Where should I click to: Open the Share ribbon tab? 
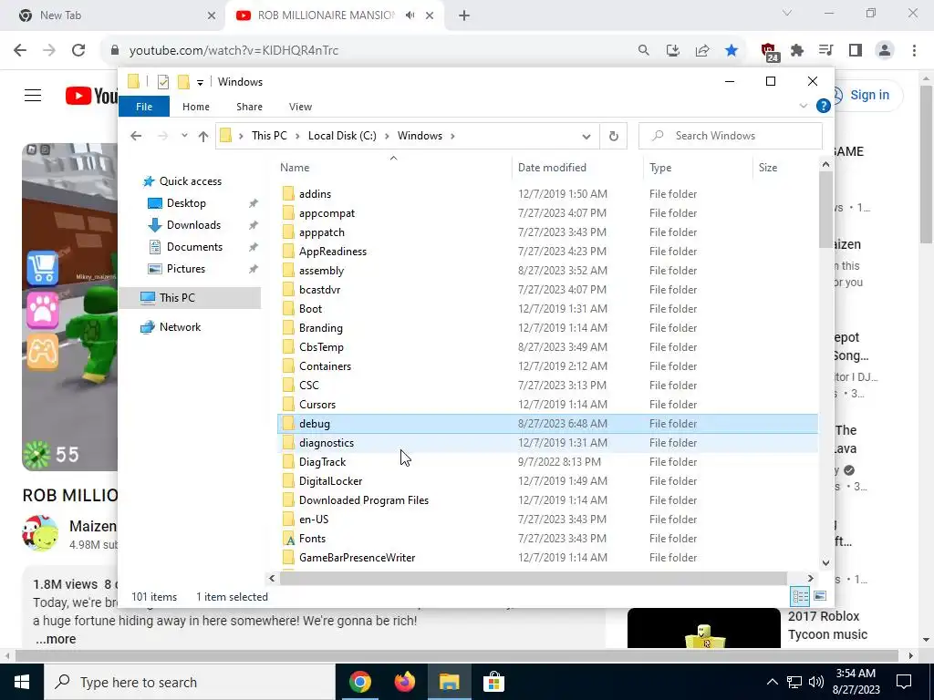[249, 107]
